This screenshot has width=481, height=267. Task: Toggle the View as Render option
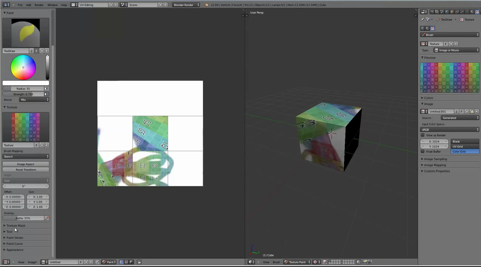(423, 135)
